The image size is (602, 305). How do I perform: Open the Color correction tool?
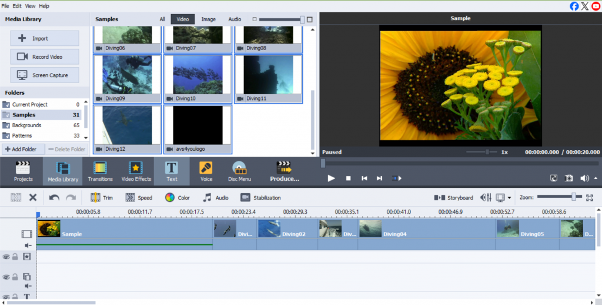(177, 198)
